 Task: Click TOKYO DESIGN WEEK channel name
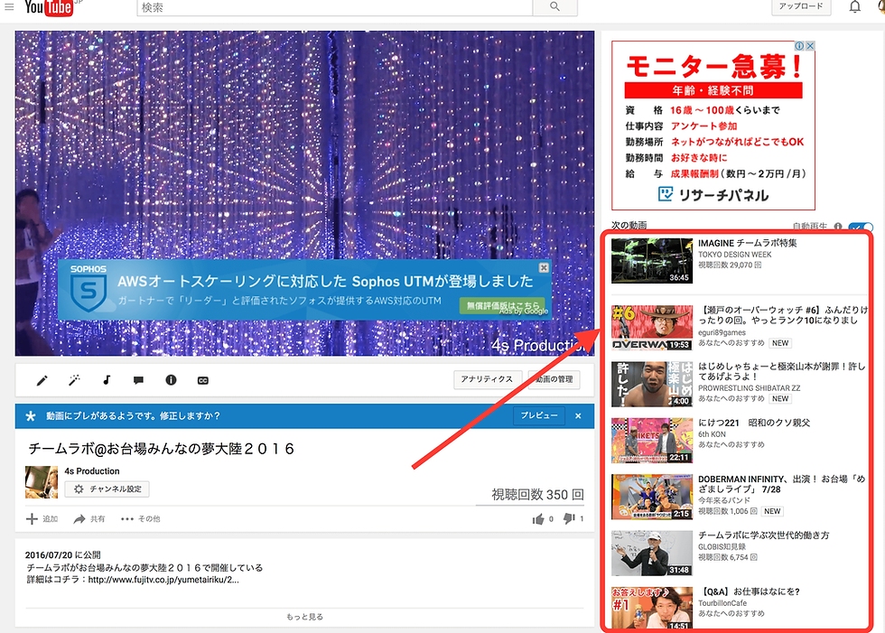pos(735,255)
